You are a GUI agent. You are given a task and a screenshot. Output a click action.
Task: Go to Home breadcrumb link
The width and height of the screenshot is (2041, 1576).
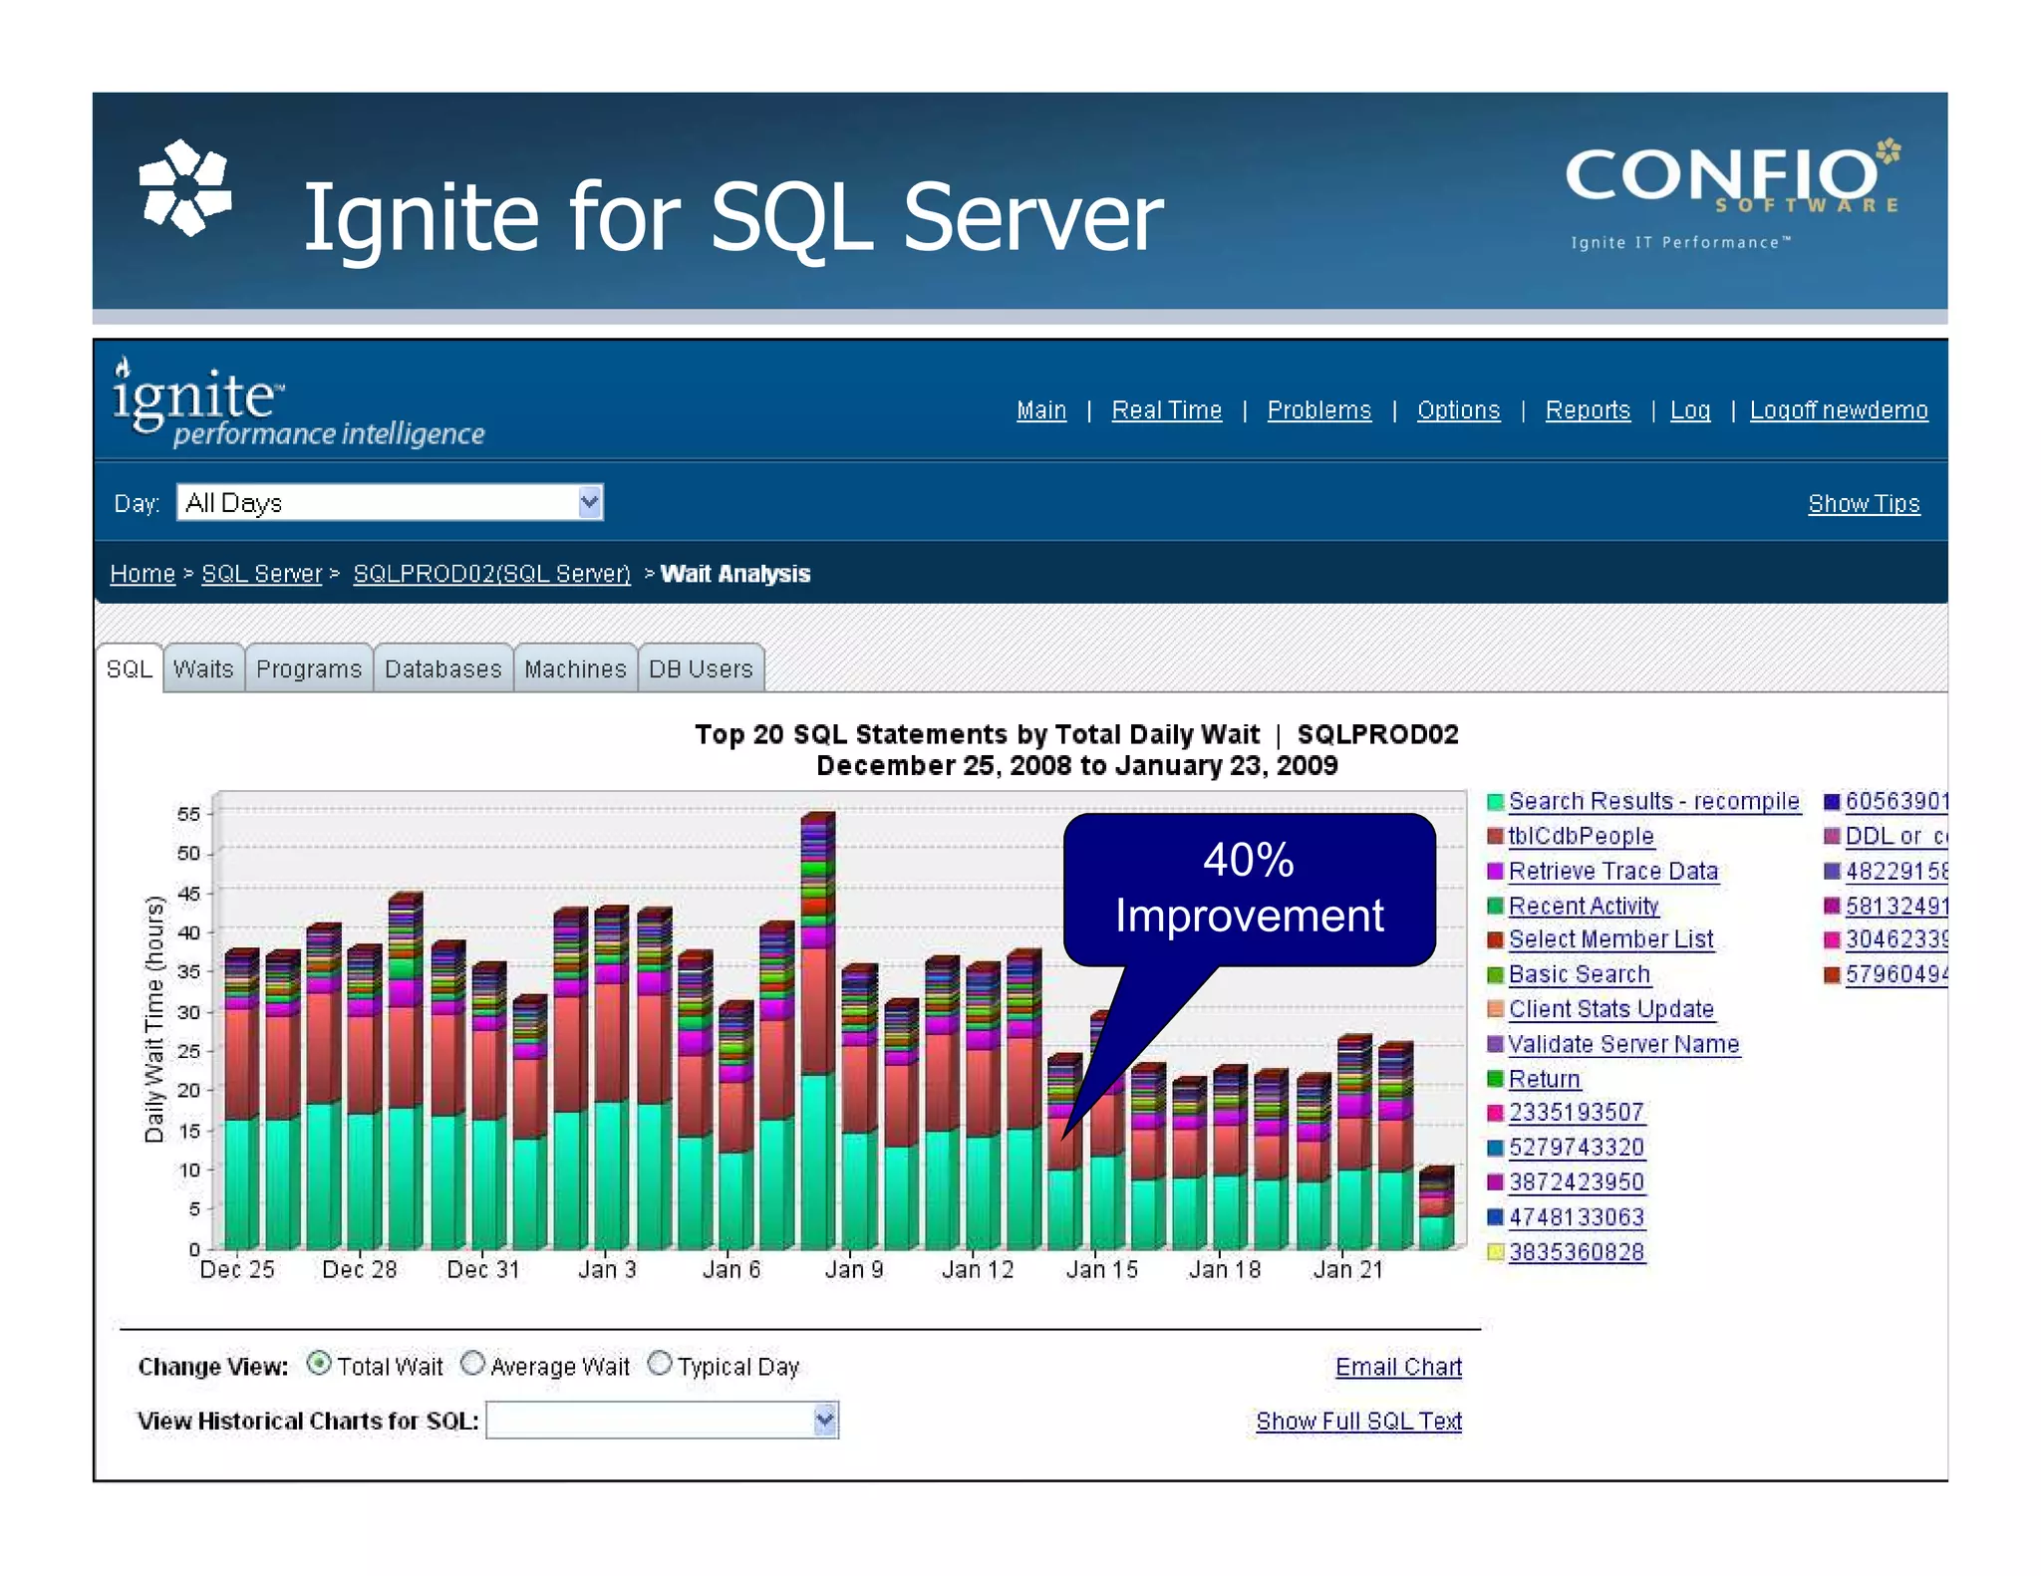point(143,574)
